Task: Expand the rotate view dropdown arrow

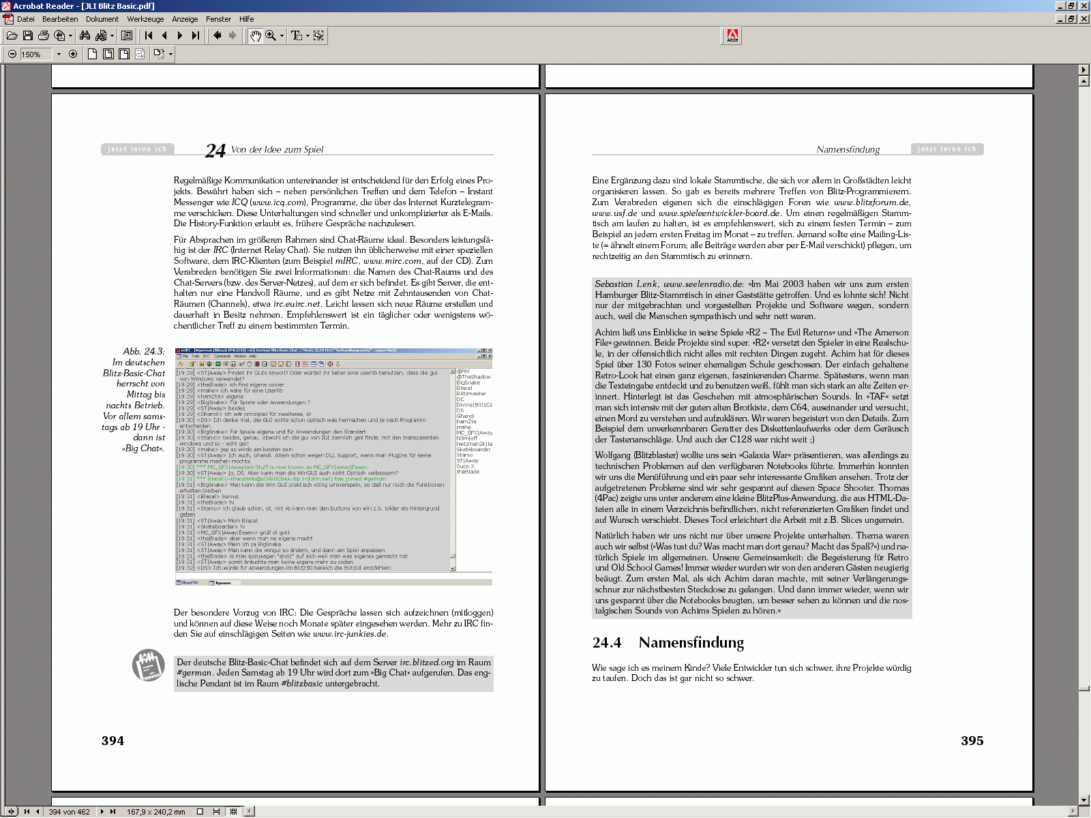Action: 170,54
